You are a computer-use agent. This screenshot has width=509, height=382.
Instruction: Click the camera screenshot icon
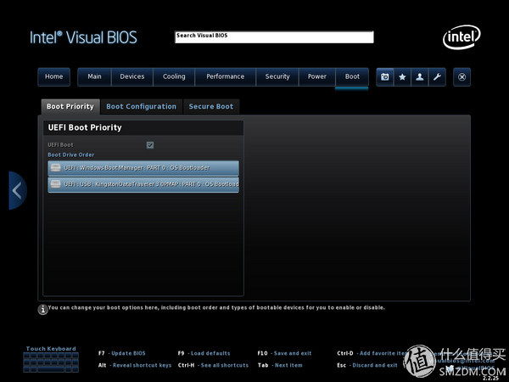tap(385, 77)
